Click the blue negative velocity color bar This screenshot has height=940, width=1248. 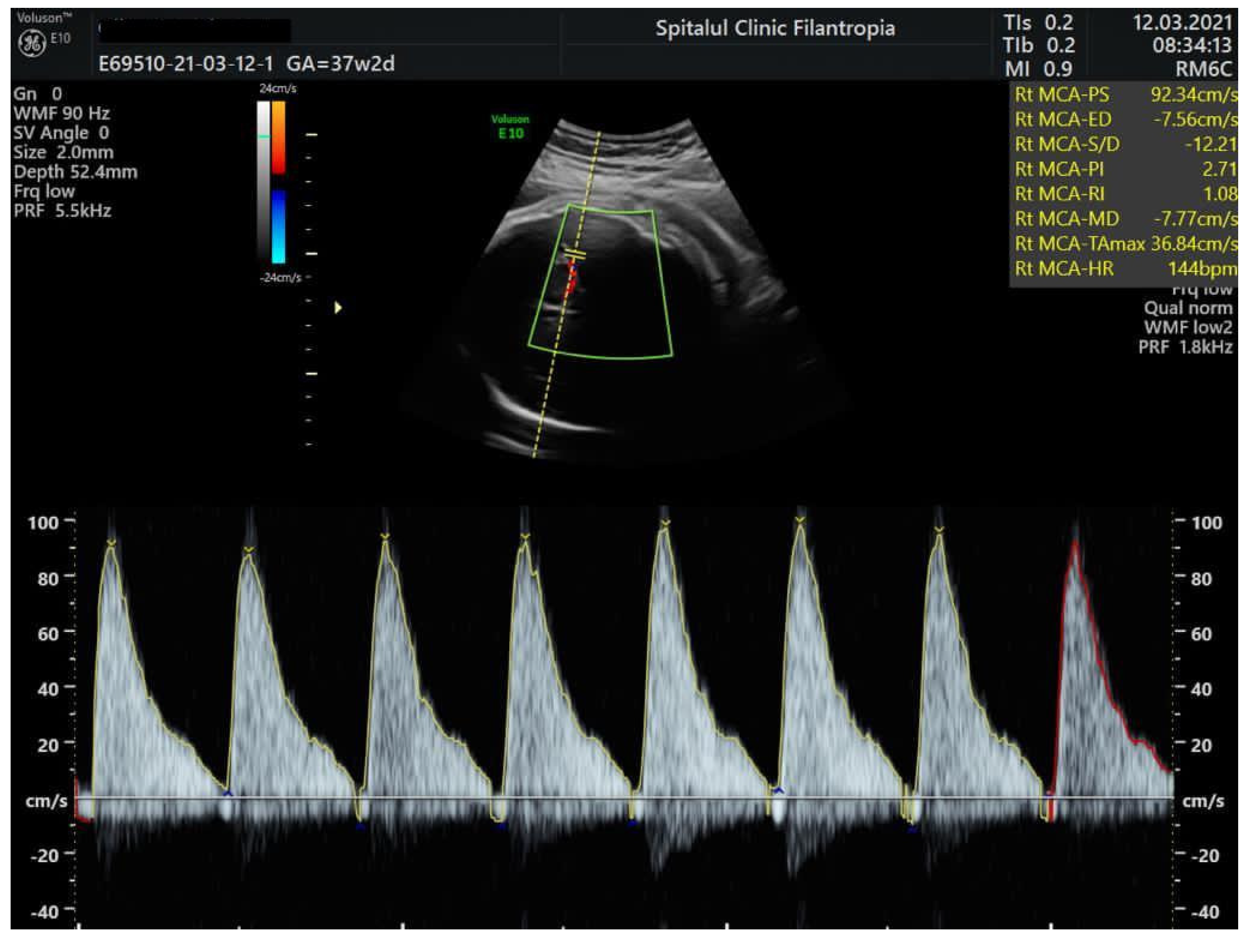pos(278,227)
